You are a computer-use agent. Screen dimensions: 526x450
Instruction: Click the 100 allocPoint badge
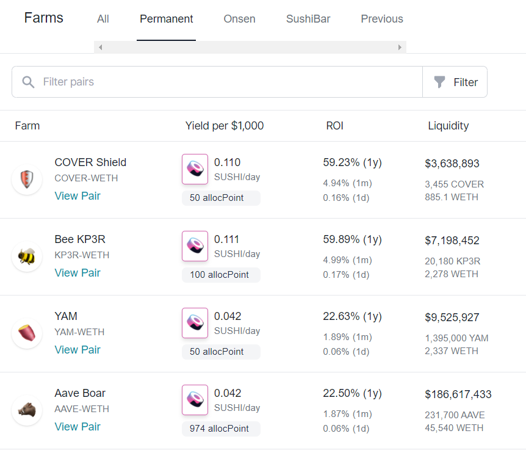click(x=221, y=275)
